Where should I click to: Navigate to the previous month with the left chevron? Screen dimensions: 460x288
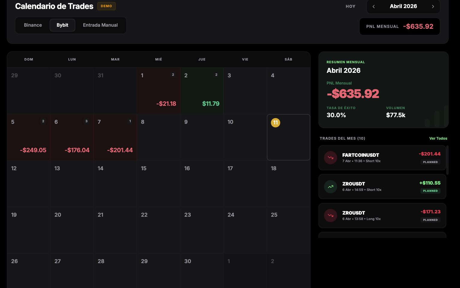[374, 6]
